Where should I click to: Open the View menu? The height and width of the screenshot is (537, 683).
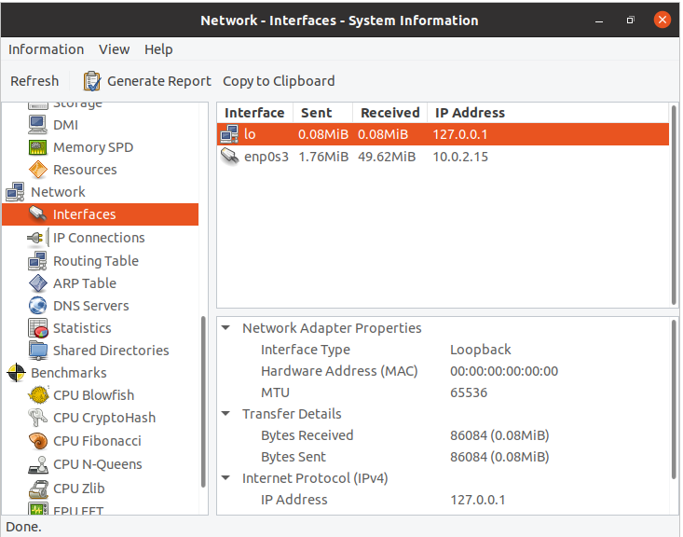(x=114, y=49)
